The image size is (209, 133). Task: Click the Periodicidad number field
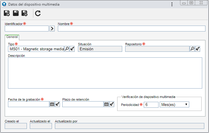coord(151,104)
